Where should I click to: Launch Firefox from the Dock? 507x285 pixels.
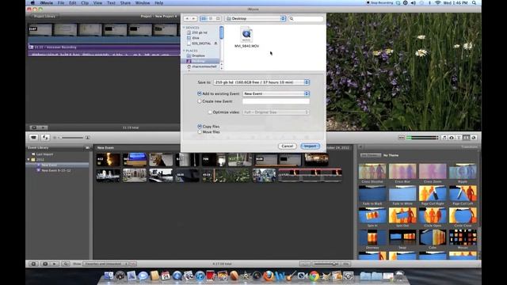pyautogui.click(x=268, y=275)
